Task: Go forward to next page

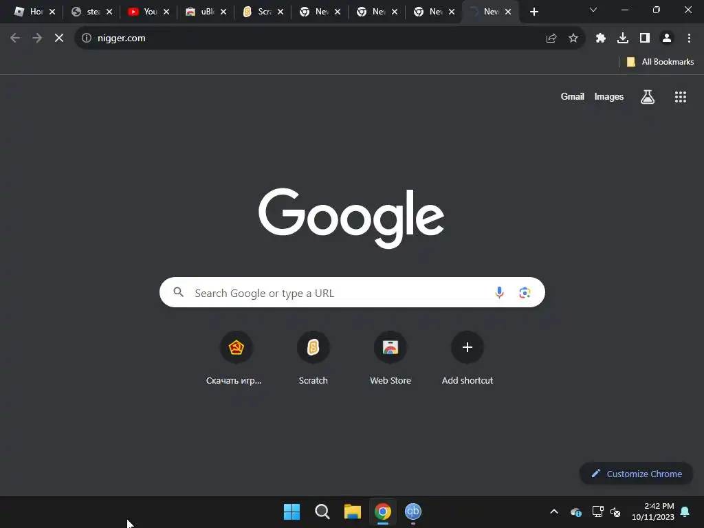Action: (37, 38)
